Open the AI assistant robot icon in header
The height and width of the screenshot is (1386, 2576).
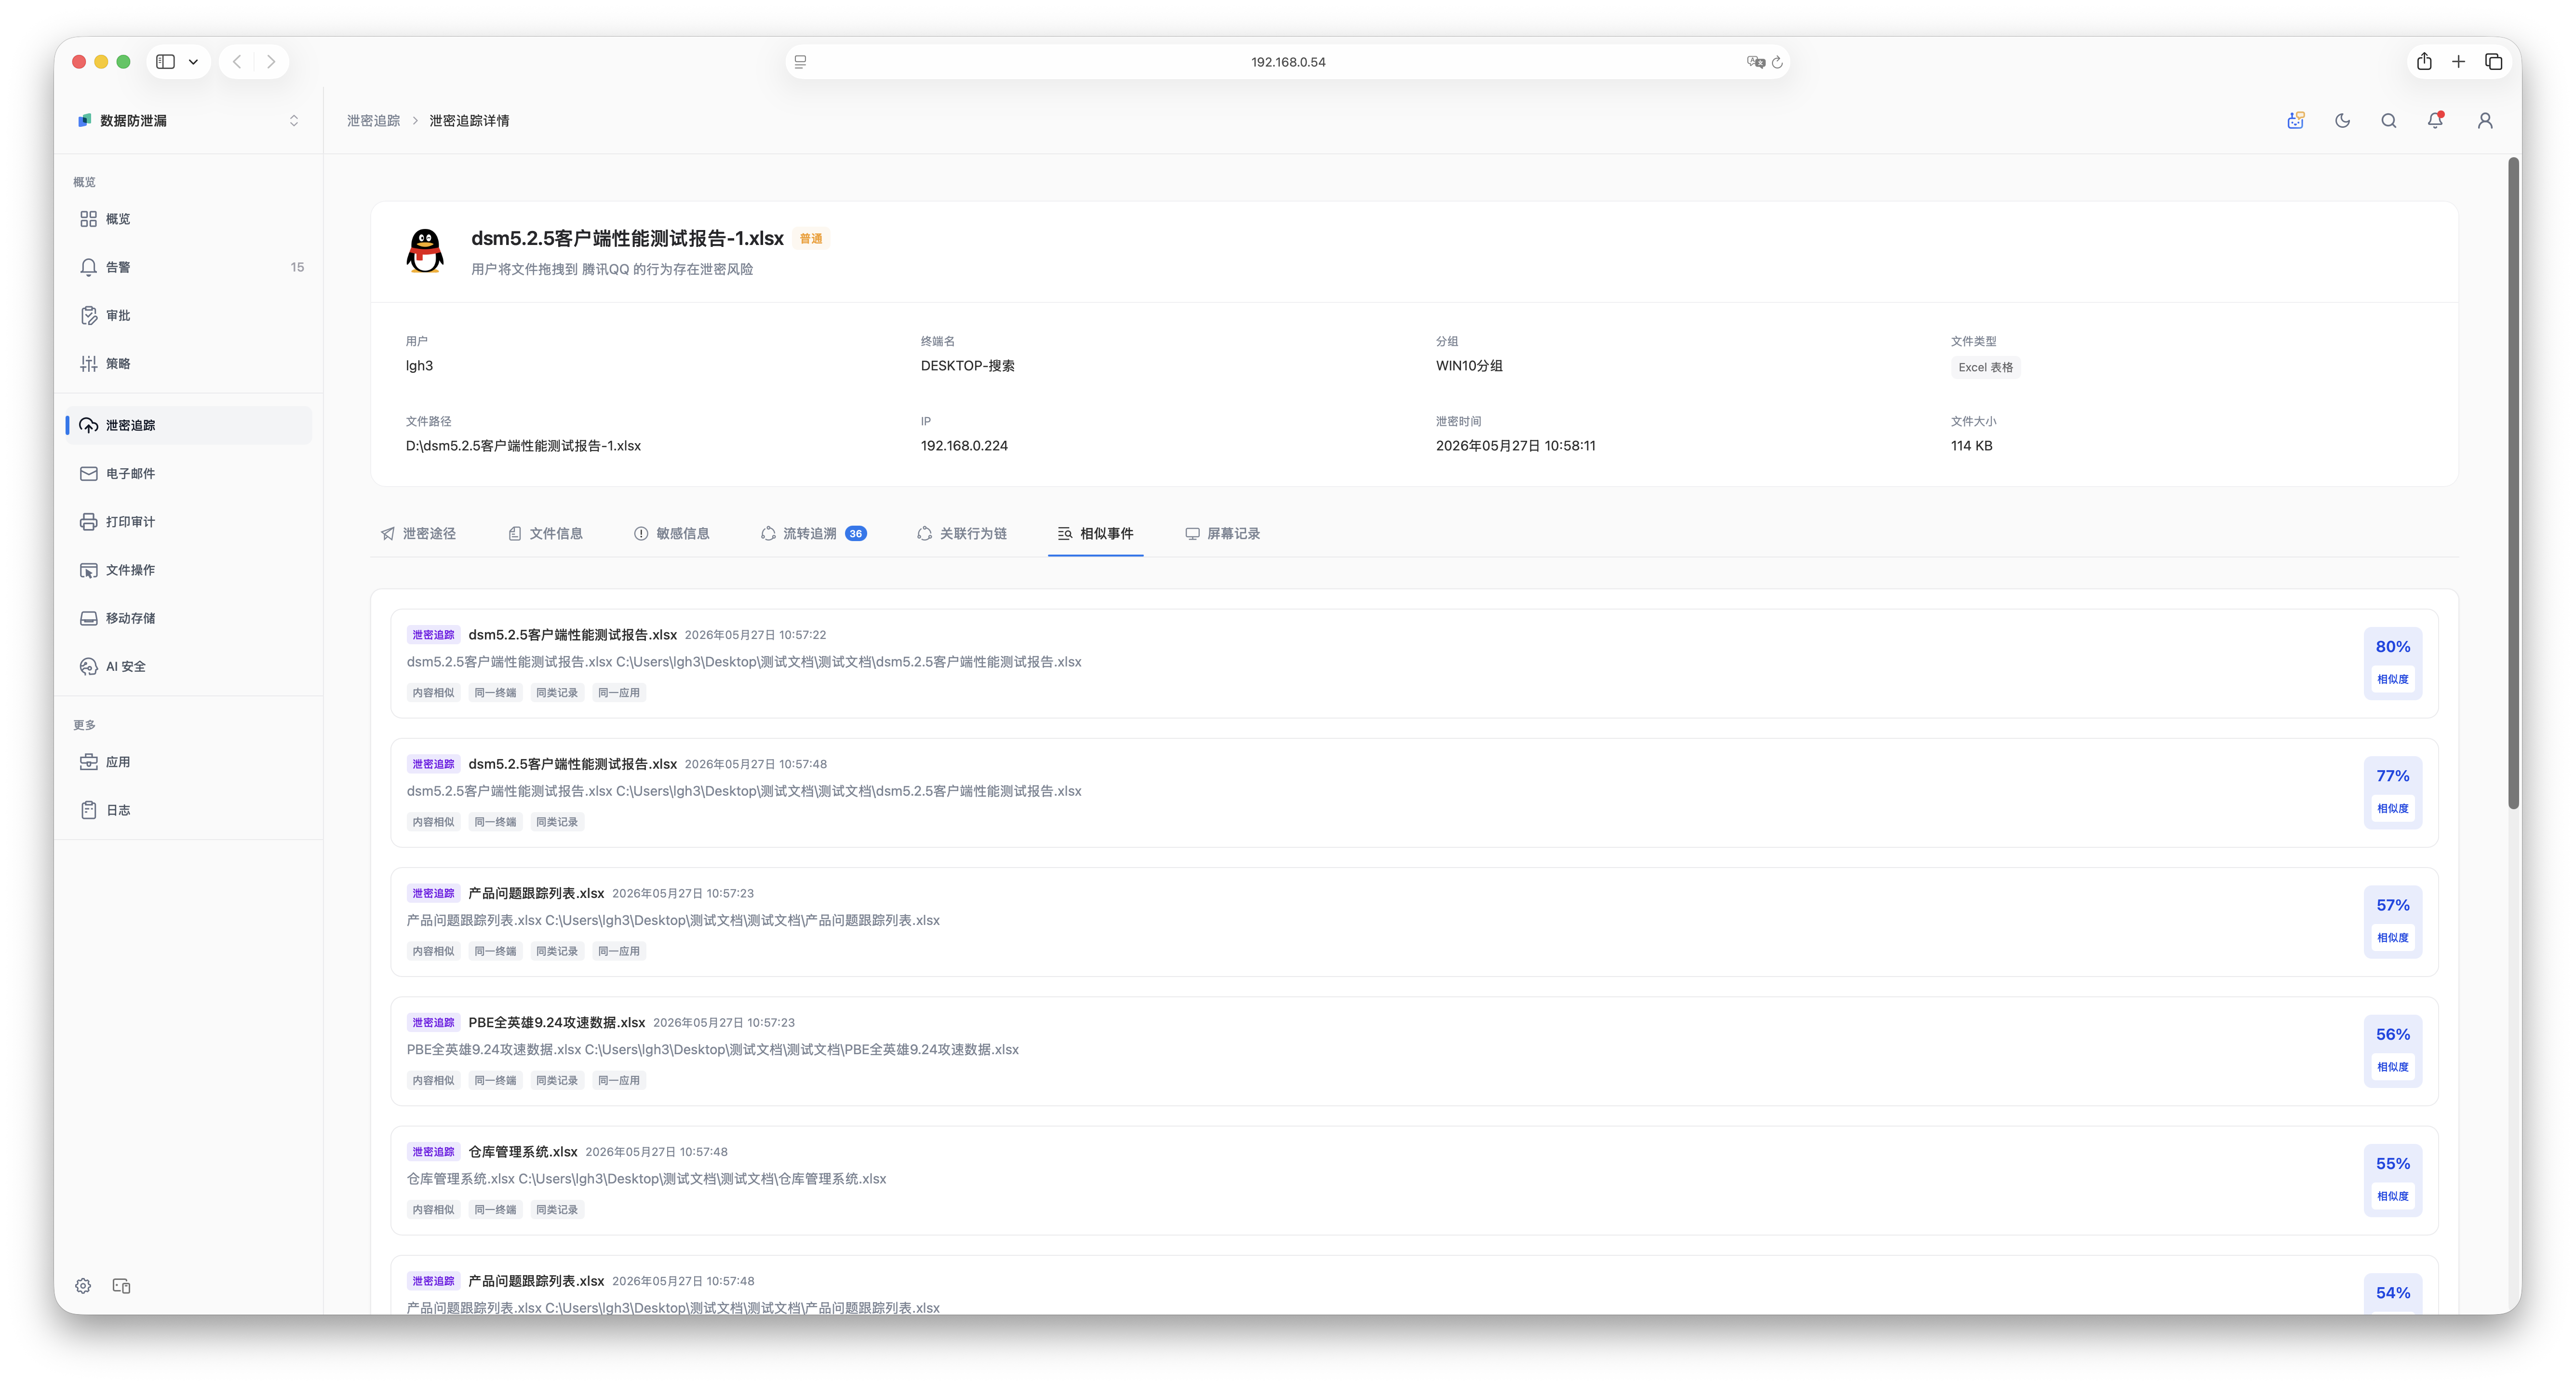point(2295,120)
